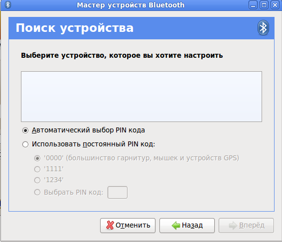Close the Мастер устройств Bluetooth window

(275, 5)
